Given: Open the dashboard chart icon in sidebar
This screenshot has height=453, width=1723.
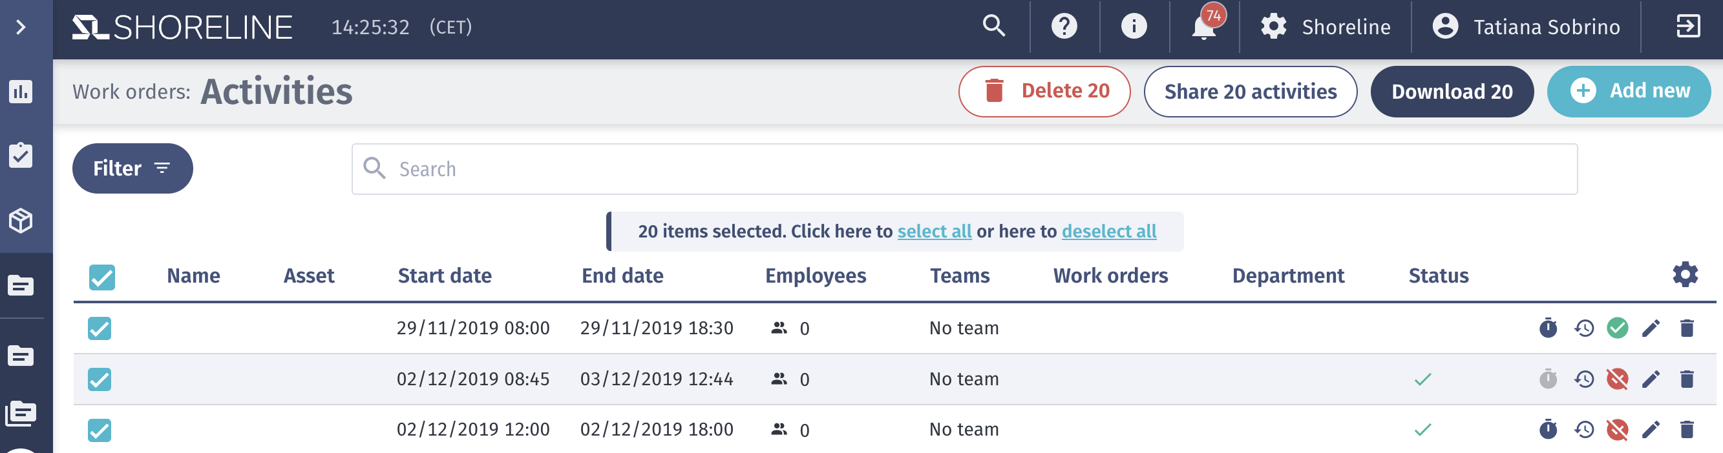Looking at the screenshot, I should pyautogui.click(x=21, y=92).
